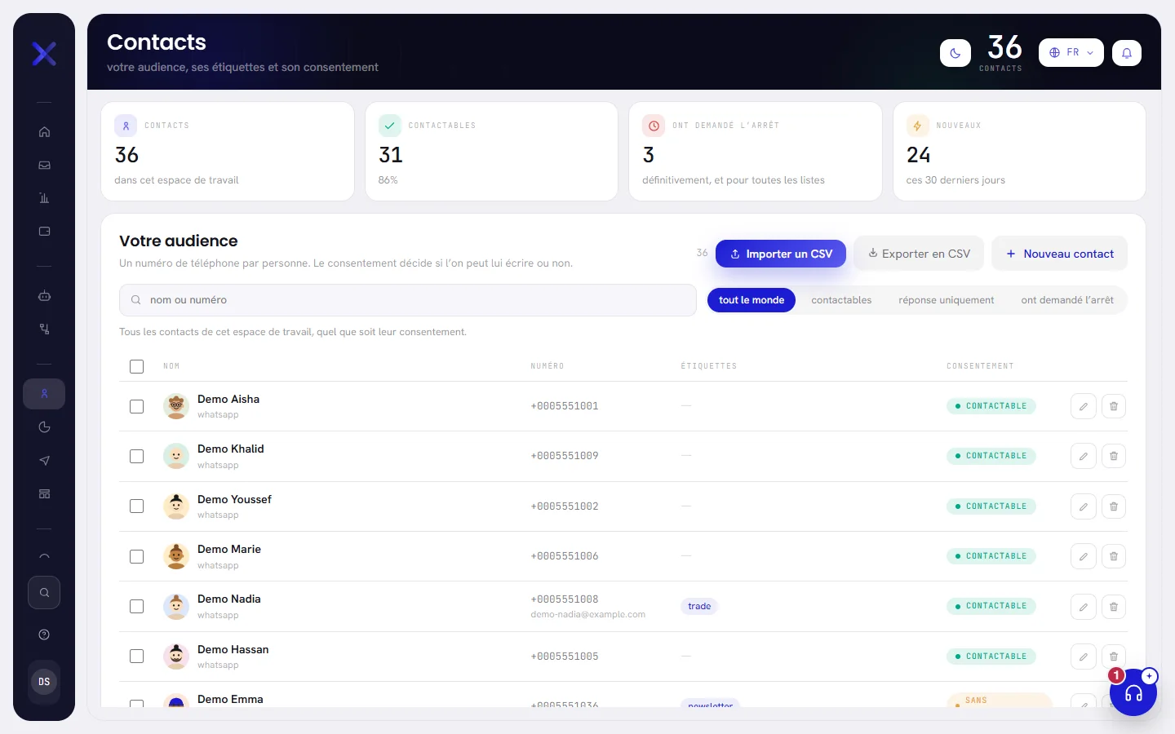1175x734 pixels.
Task: Open the workflow branch icon in sidebar
Action: 44,329
